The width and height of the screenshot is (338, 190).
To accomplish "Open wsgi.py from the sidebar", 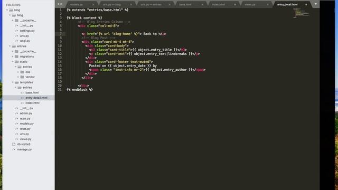I will (x=25, y=41).
